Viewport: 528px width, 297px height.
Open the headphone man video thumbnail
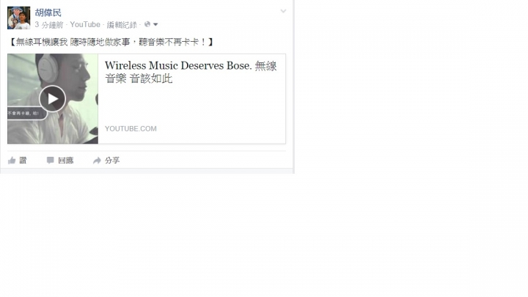53,99
